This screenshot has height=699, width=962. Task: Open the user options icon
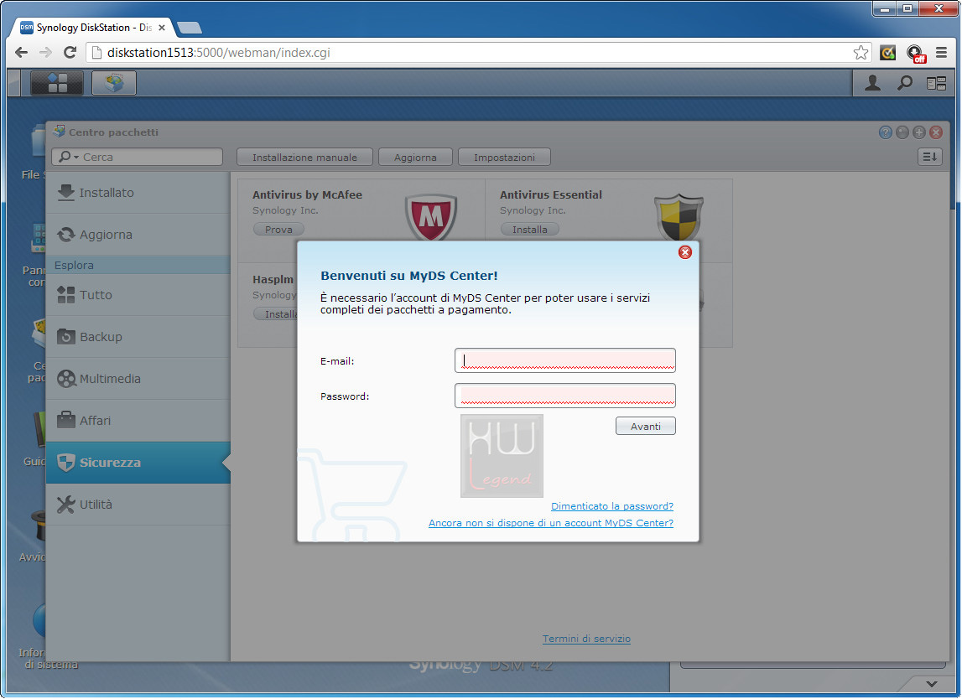[x=872, y=83]
